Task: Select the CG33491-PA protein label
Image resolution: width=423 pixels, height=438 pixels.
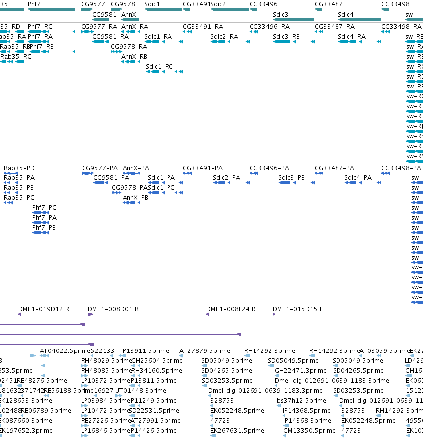Action: (x=203, y=168)
